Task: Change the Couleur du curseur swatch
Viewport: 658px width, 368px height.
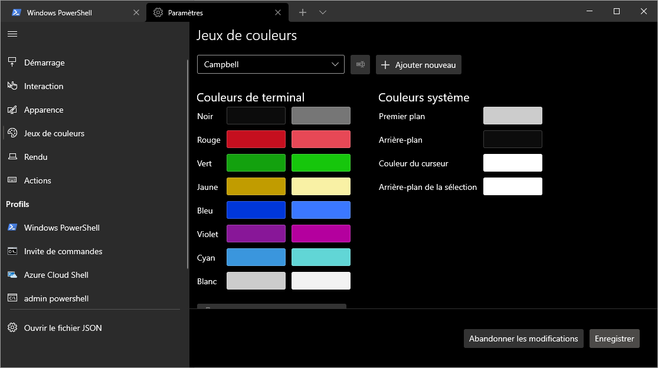Action: [512, 163]
